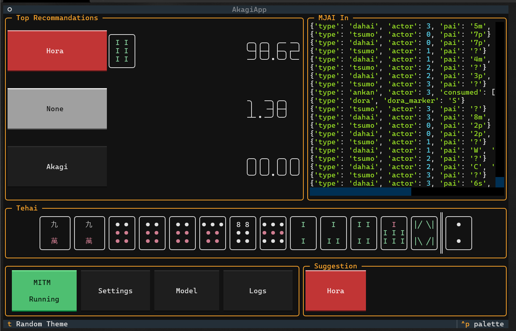The height and width of the screenshot is (331, 516).
Task: Select the drawn two-dot tile after the separator
Action: [x=459, y=233]
